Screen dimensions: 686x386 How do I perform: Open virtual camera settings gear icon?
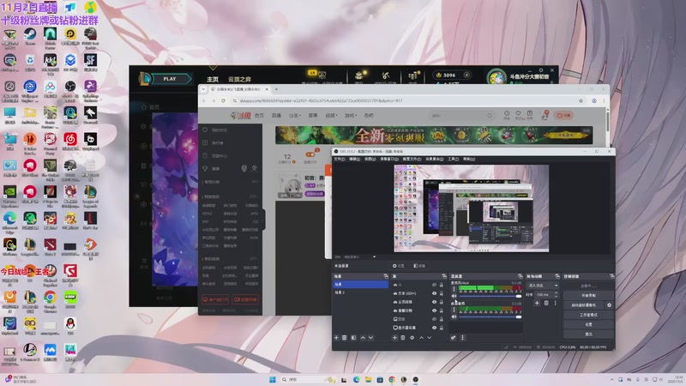point(609,305)
